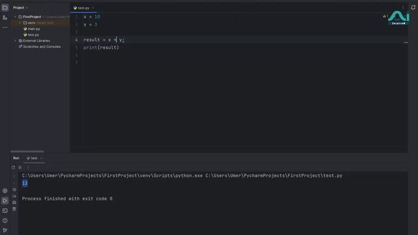Image resolution: width=418 pixels, height=235 pixels.
Task: Click the print(result) line
Action: click(101, 48)
